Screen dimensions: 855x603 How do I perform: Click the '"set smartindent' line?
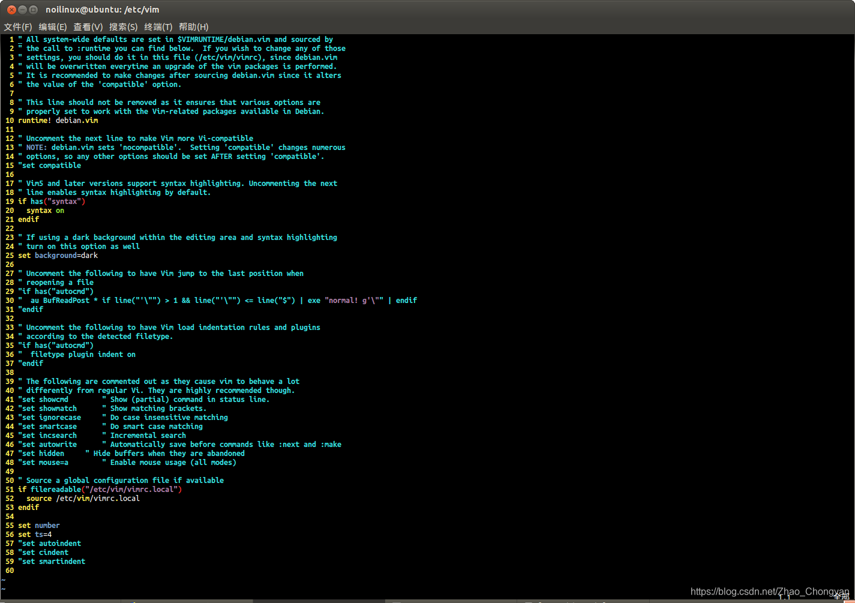pos(52,562)
